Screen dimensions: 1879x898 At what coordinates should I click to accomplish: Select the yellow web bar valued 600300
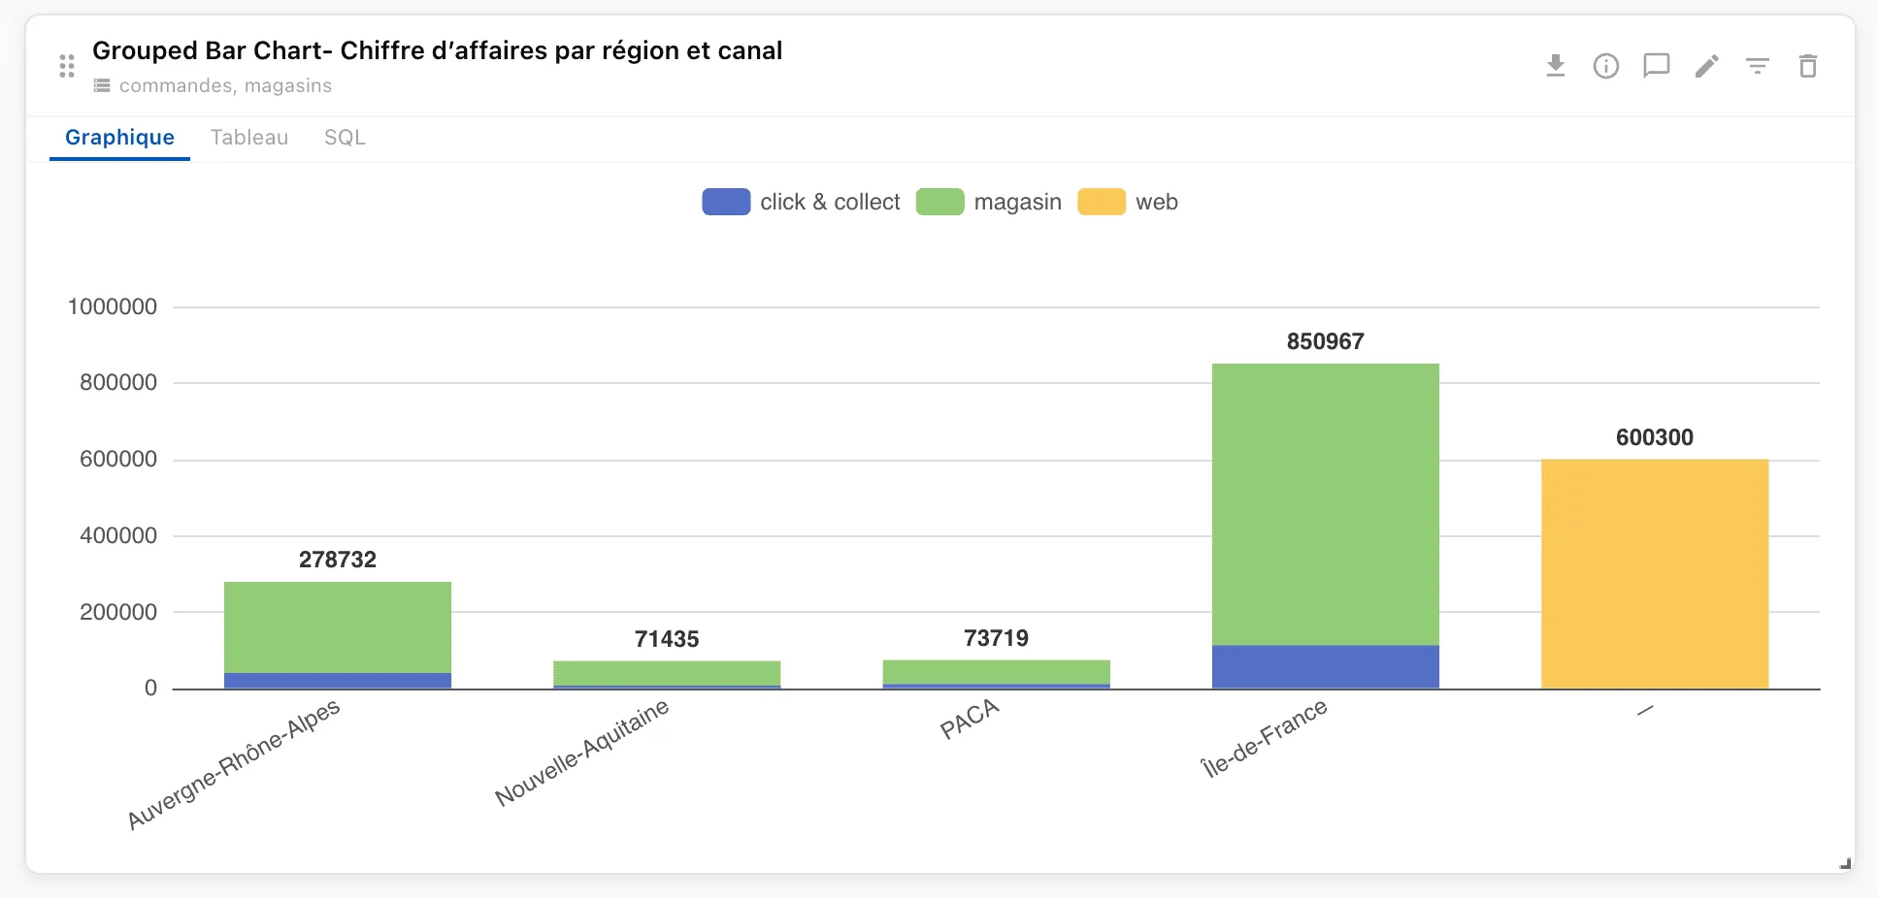pos(1655,574)
